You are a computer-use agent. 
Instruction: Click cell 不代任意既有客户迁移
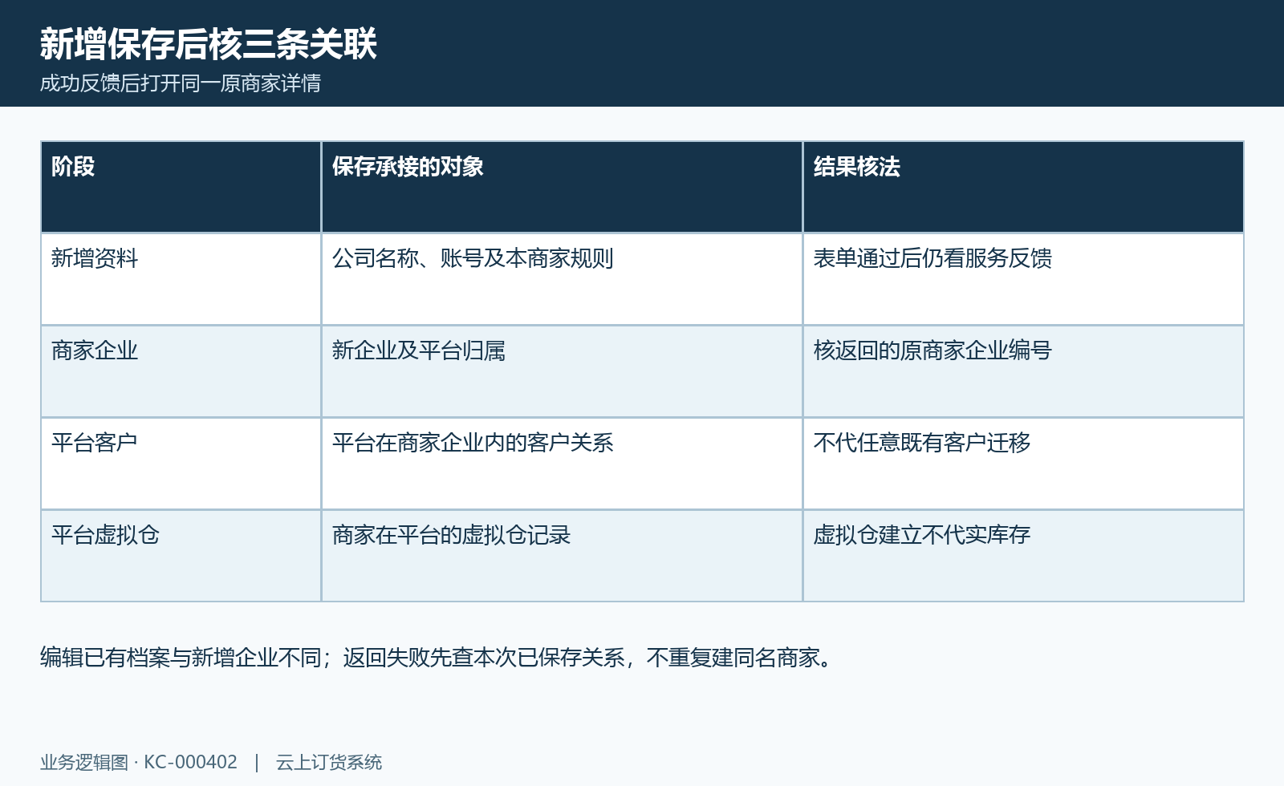click(x=1023, y=464)
